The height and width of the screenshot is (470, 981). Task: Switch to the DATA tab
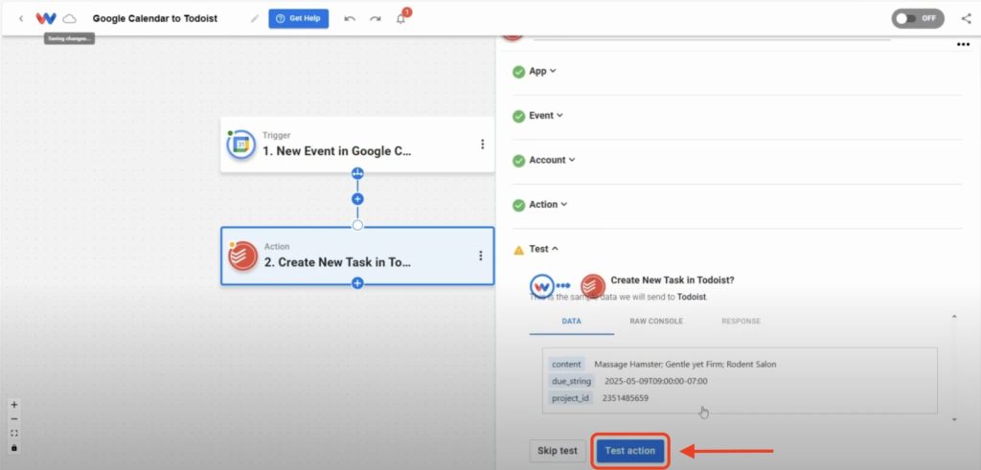point(571,322)
